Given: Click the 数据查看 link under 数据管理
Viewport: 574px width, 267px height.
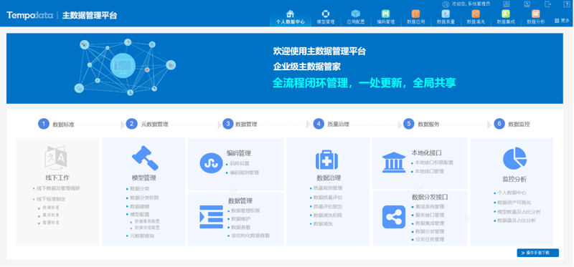Looking at the screenshot, I should [x=240, y=228].
